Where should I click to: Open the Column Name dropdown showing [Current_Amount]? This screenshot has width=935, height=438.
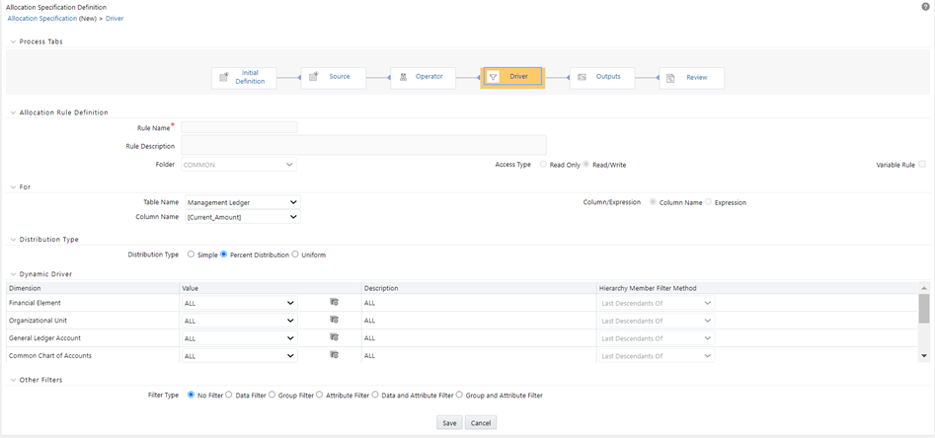tap(243, 217)
